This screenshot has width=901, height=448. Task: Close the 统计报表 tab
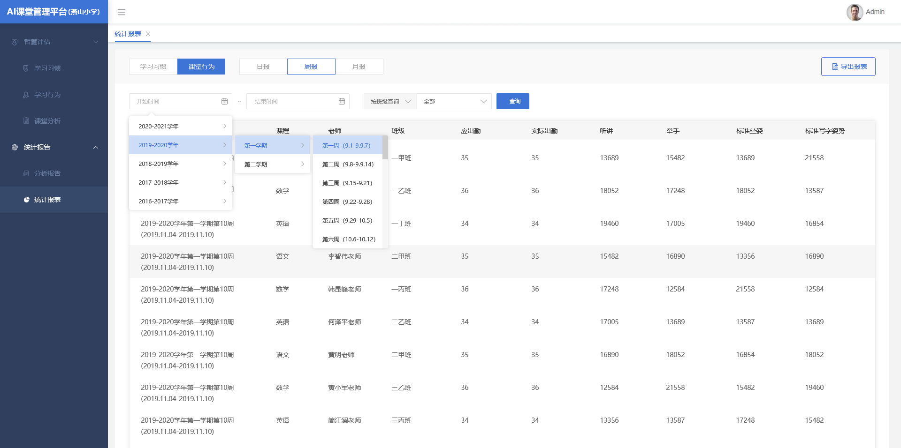148,34
